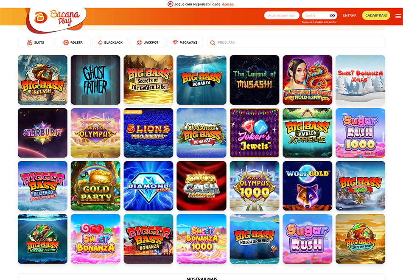Click the yellow Cadastrar button

376,15
